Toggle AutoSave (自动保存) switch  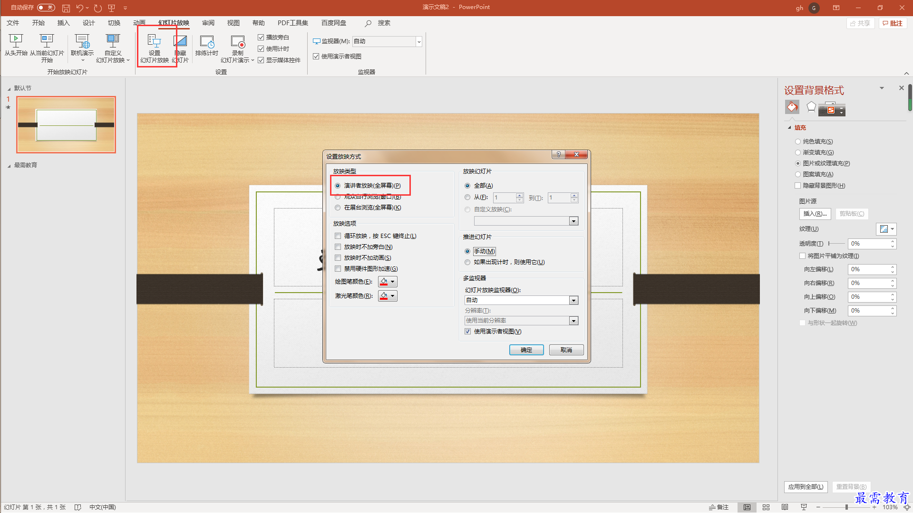46,8
